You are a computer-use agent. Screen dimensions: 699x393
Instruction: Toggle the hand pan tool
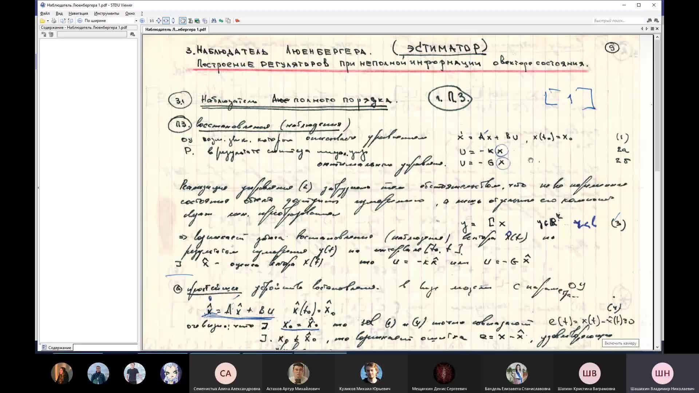coord(183,21)
